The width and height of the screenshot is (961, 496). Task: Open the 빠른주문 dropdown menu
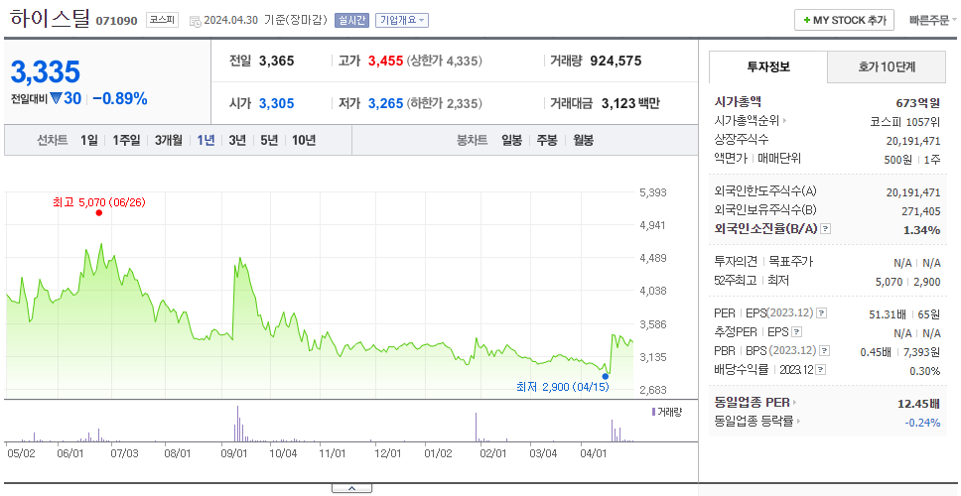[x=933, y=20]
